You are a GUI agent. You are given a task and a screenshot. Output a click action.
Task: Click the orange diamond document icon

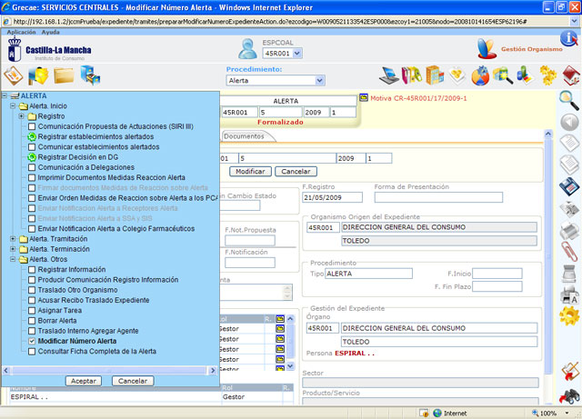[x=14, y=75]
